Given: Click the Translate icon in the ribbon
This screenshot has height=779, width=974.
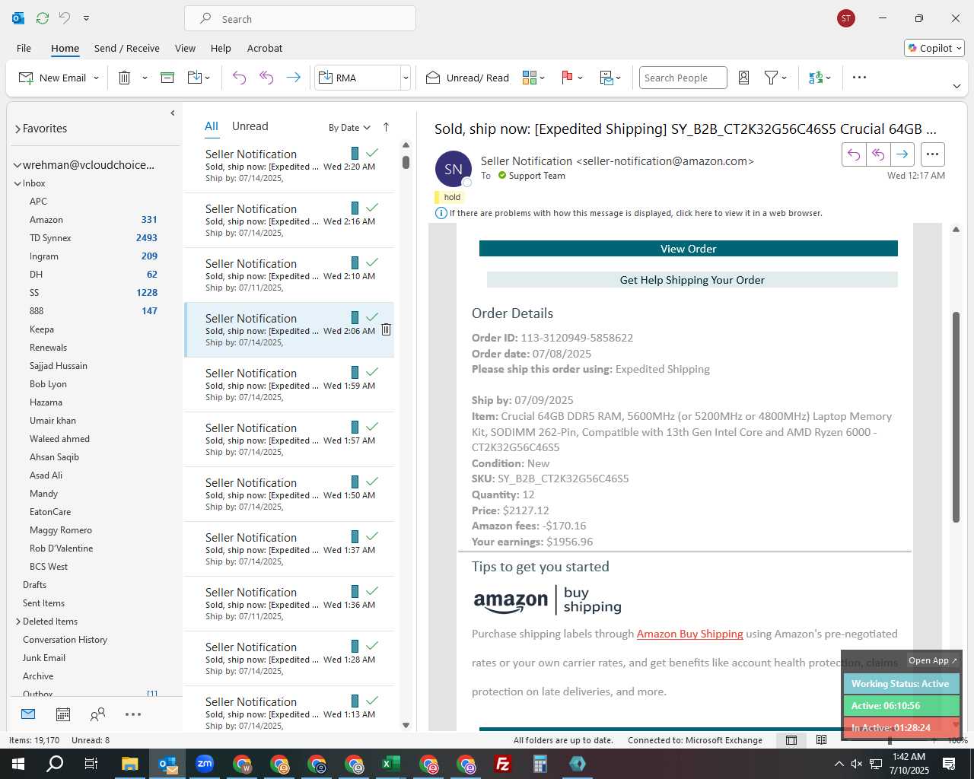Looking at the screenshot, I should tap(816, 78).
